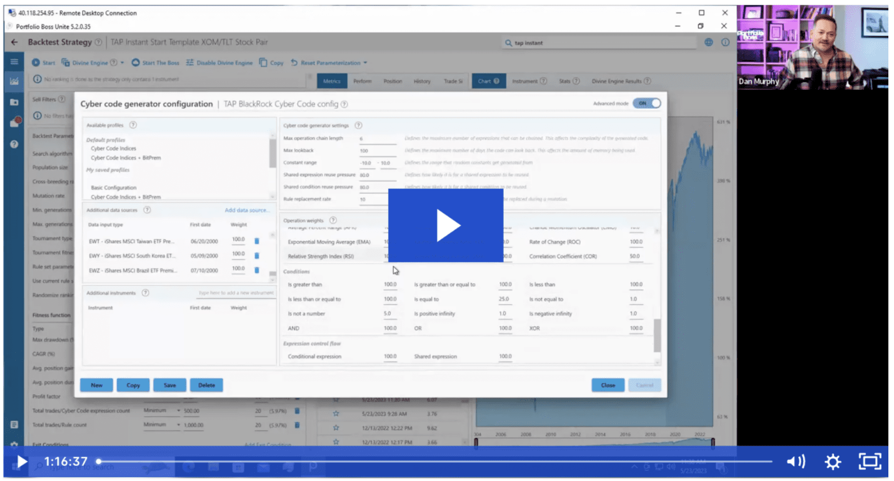Image resolution: width=894 pixels, height=481 pixels.
Task: Enter fullscreen video mode
Action: (x=869, y=462)
